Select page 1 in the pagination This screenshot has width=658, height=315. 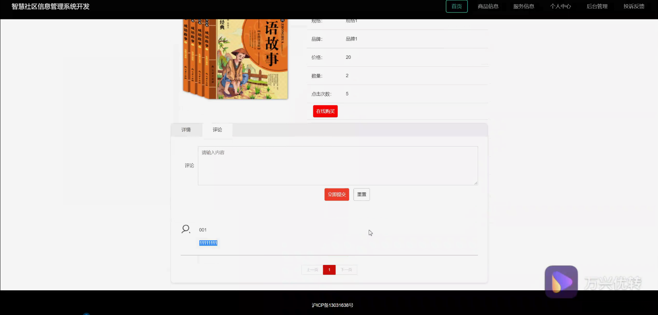pos(329,270)
